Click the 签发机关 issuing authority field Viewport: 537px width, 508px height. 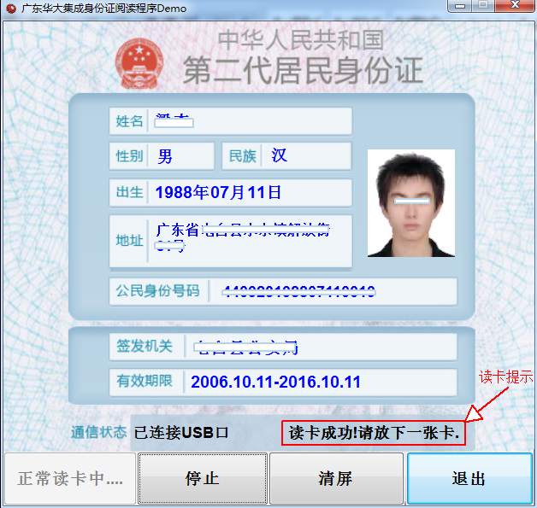[319, 346]
